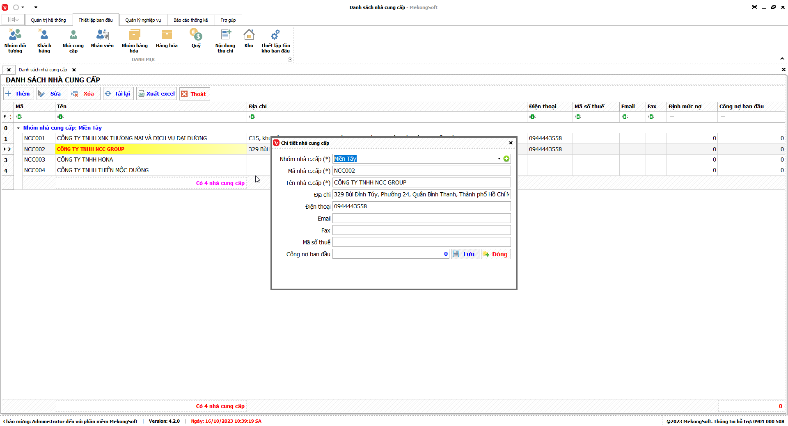The image size is (788, 426).
Task: Open the Báo cáo thống kê tab
Action: (190, 20)
